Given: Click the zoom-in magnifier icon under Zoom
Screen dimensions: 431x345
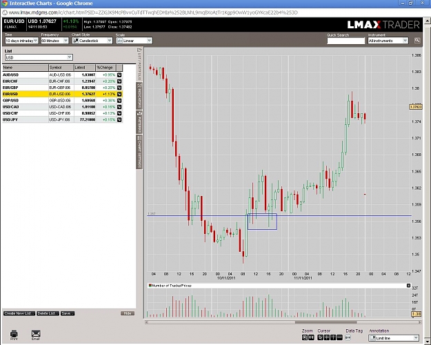Looking at the screenshot, I should (305, 337).
